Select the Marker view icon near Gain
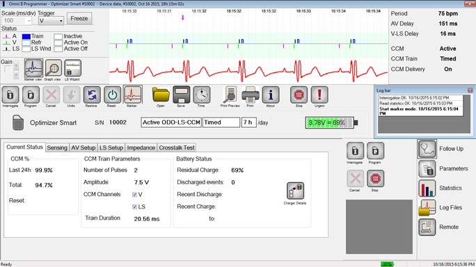 33,68
